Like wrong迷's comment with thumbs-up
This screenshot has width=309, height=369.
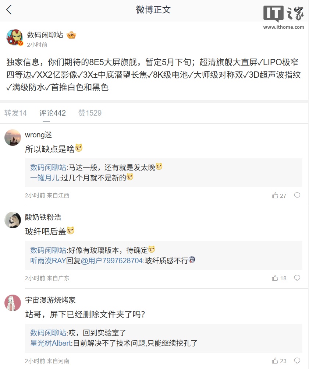click(275, 196)
